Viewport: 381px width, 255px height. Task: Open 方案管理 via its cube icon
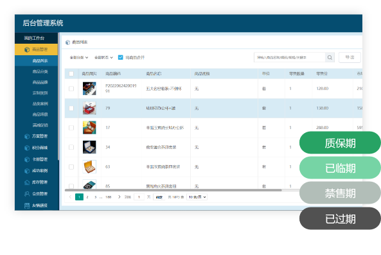[27, 136]
